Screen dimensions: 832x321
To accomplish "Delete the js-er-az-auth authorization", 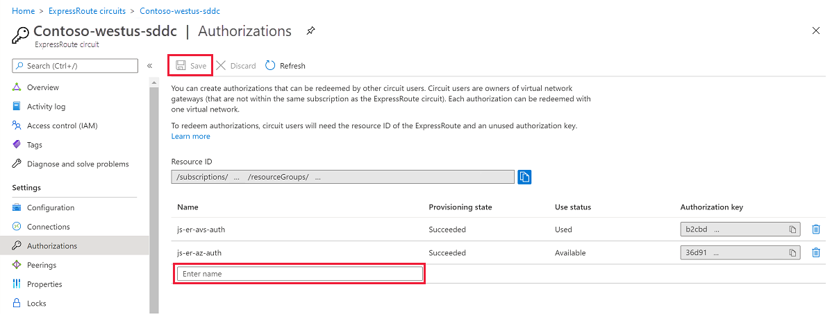I will (x=816, y=252).
